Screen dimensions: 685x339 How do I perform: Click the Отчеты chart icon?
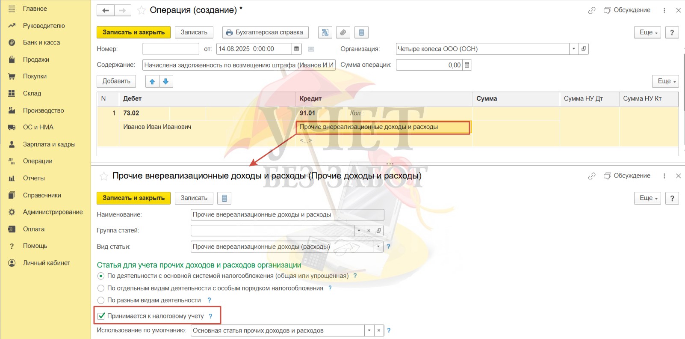(x=12, y=178)
